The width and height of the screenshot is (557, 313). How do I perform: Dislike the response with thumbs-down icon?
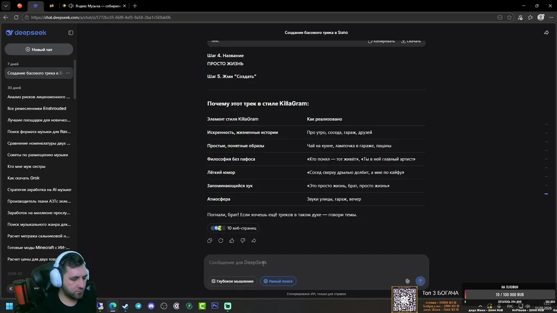tap(243, 240)
